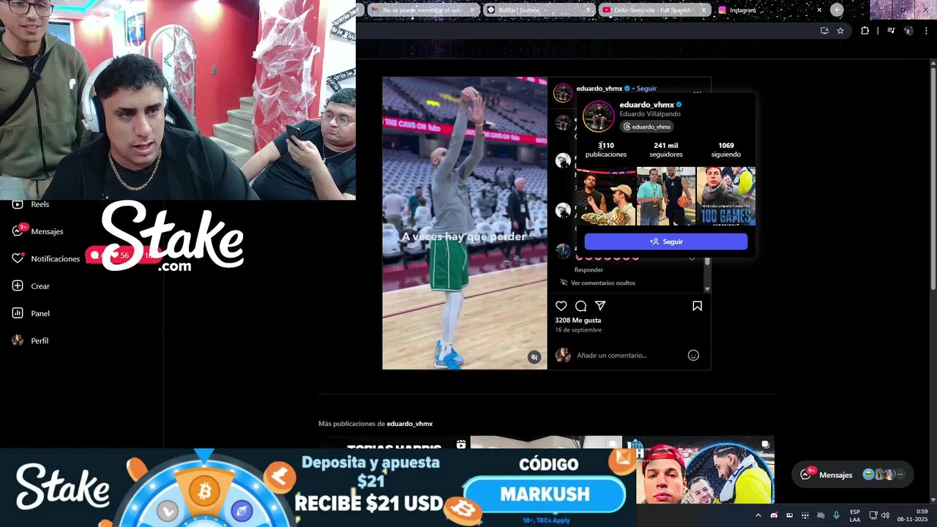The height and width of the screenshot is (527, 937).
Task: Switch to the BotRix | Sorteos tab
Action: pyautogui.click(x=538, y=10)
